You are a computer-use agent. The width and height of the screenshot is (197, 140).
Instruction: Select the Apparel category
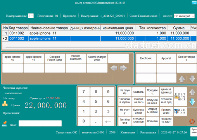coord(166,59)
